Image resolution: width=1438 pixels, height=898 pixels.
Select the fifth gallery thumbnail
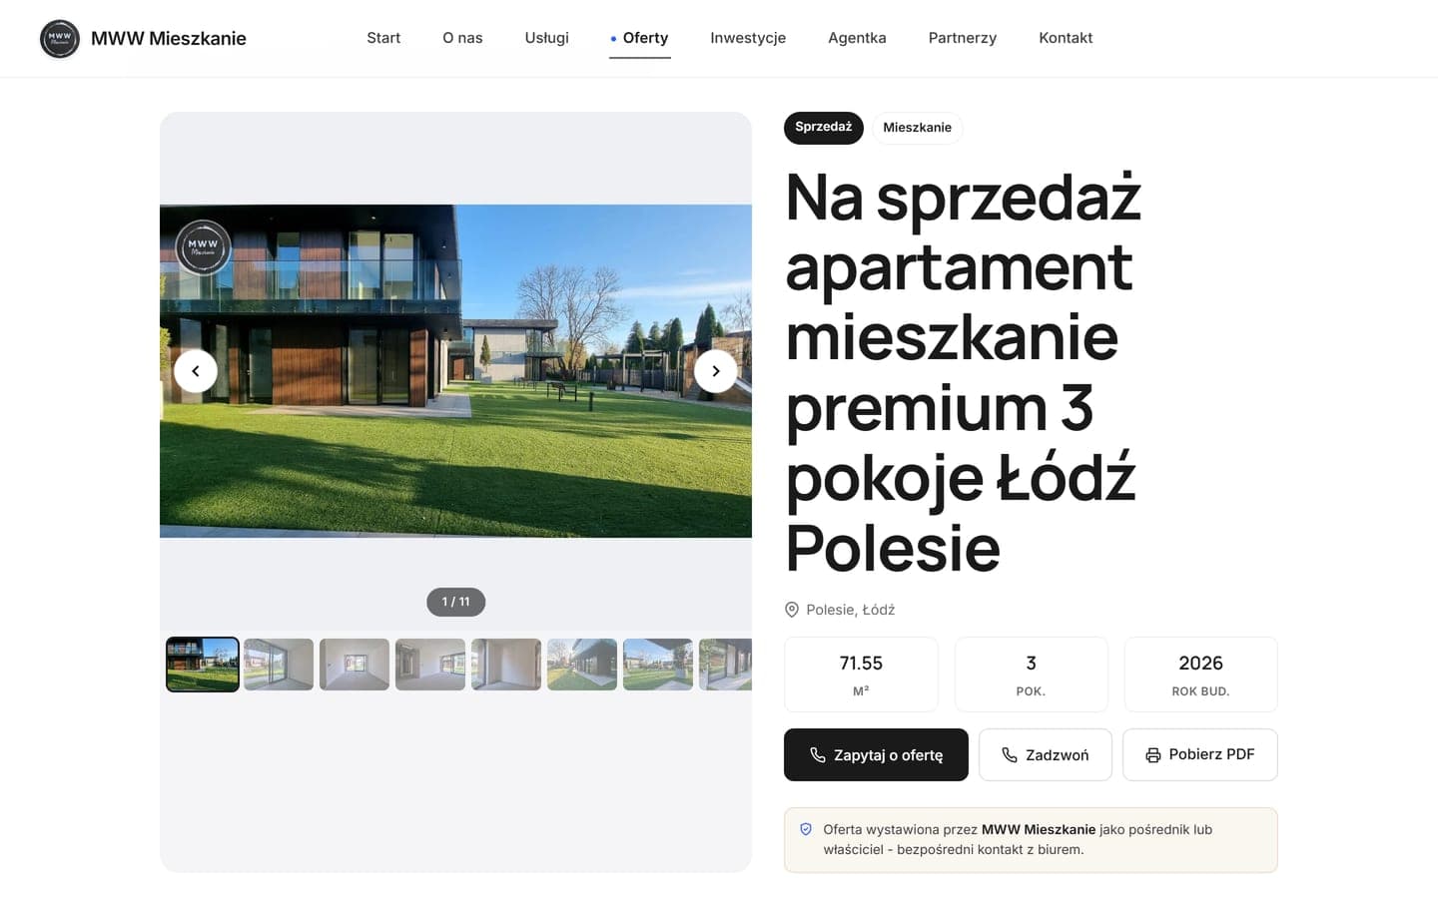(x=506, y=665)
